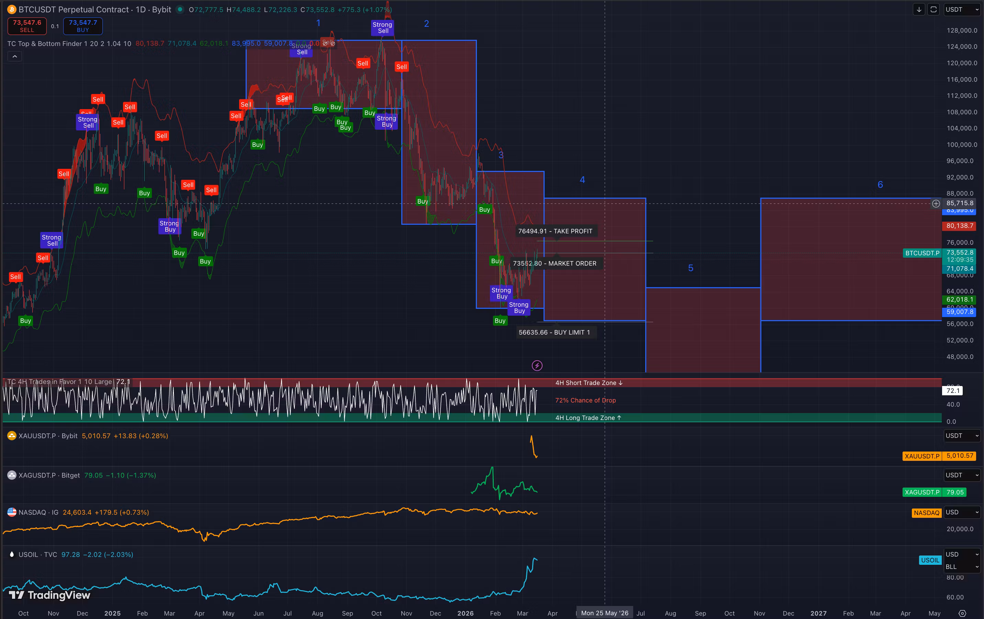Open the USOIL pane USD currency dropdown
The height and width of the screenshot is (619, 984).
coord(962,554)
